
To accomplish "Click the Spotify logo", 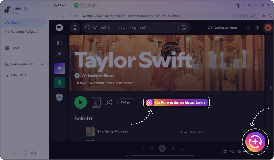I will [x=60, y=27].
